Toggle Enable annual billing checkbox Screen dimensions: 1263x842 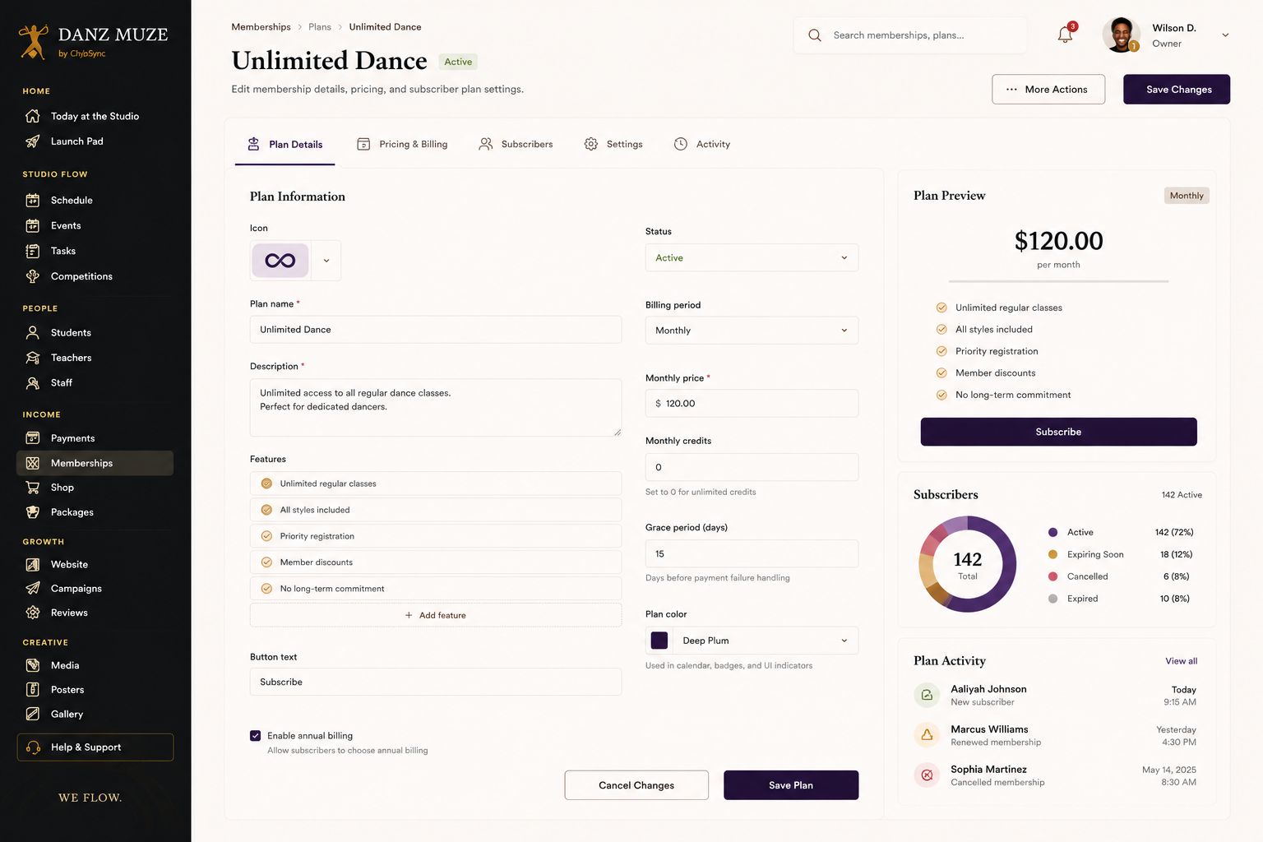[x=256, y=736]
